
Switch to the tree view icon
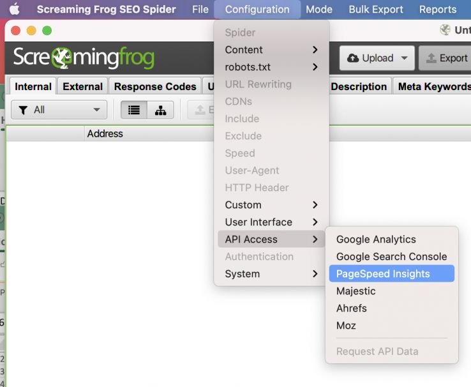[160, 110]
